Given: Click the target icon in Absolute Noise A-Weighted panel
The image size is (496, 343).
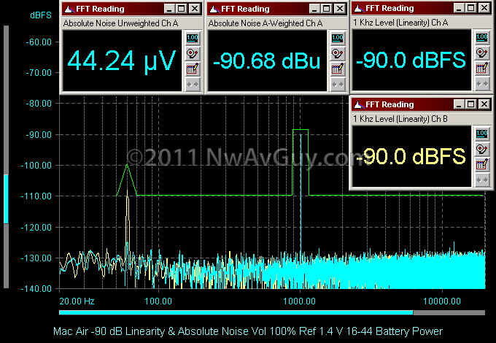Looking at the screenshot, I should 338,54.
